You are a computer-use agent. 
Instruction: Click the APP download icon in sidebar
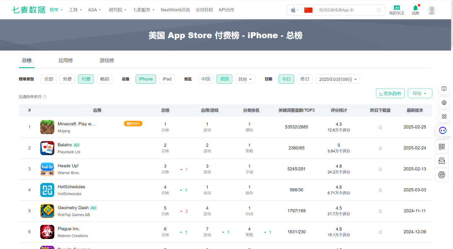tap(442, 174)
